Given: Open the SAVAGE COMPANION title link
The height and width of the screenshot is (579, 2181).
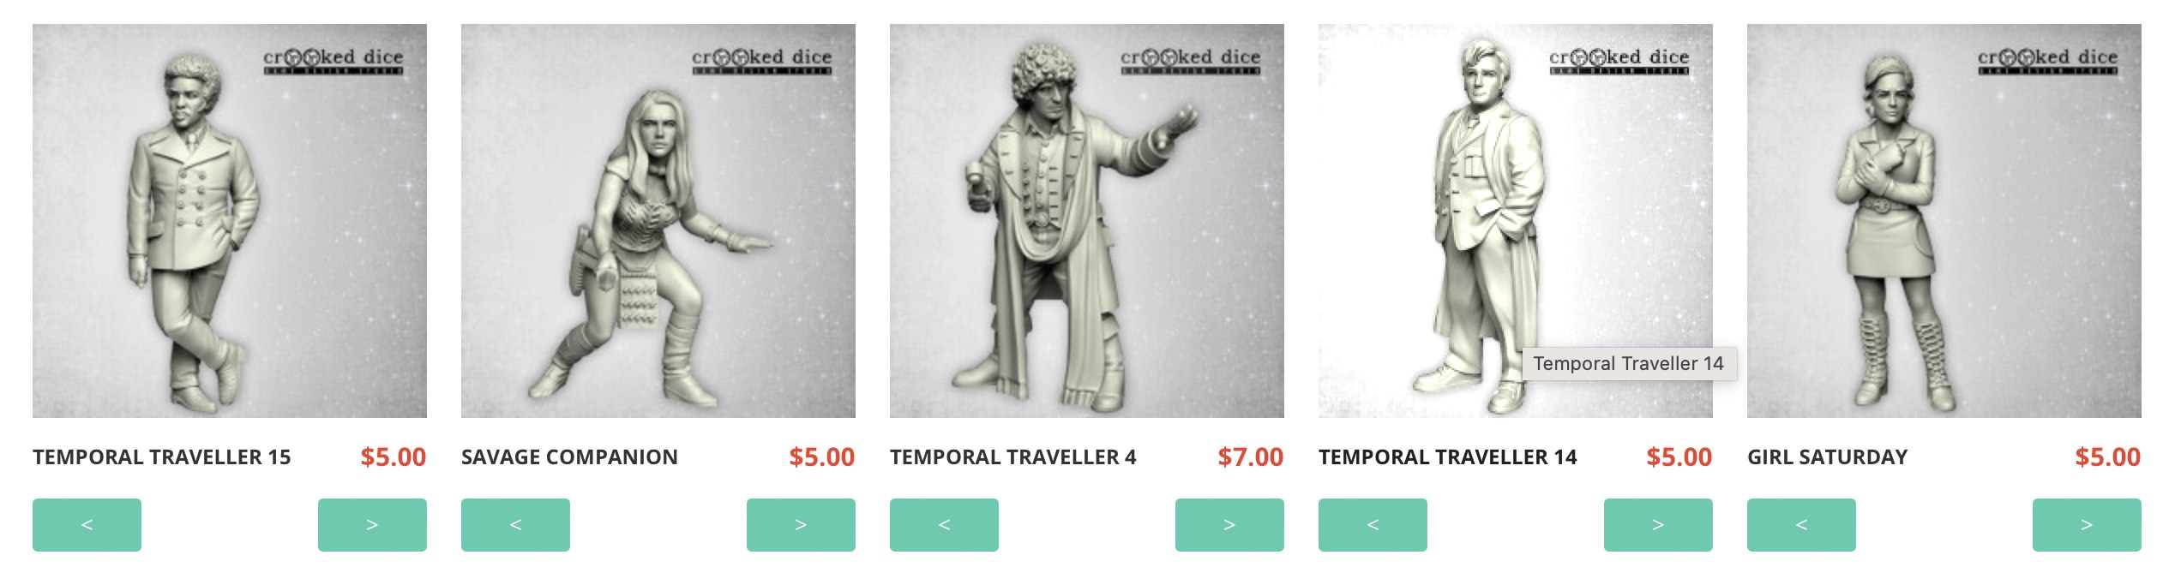Looking at the screenshot, I should tap(569, 457).
